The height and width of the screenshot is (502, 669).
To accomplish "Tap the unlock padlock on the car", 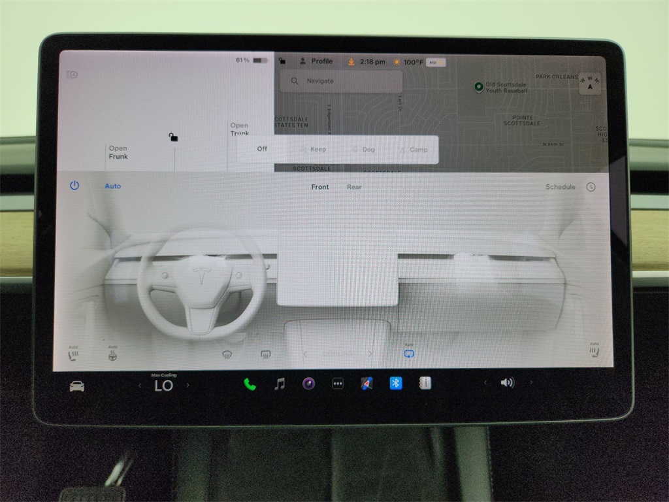I will [172, 137].
